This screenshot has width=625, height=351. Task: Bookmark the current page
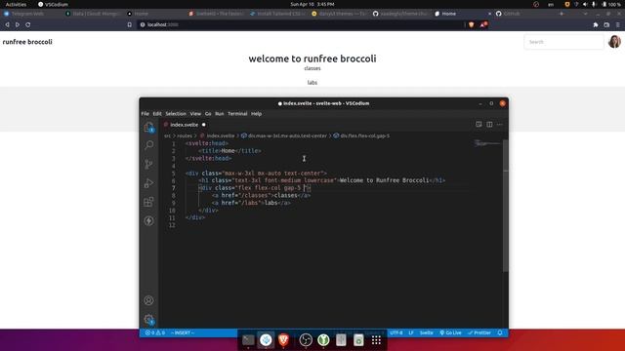click(130, 24)
